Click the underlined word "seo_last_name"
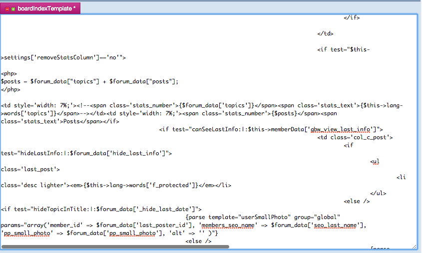Viewport: 422px width, 253px height. (x=336, y=226)
